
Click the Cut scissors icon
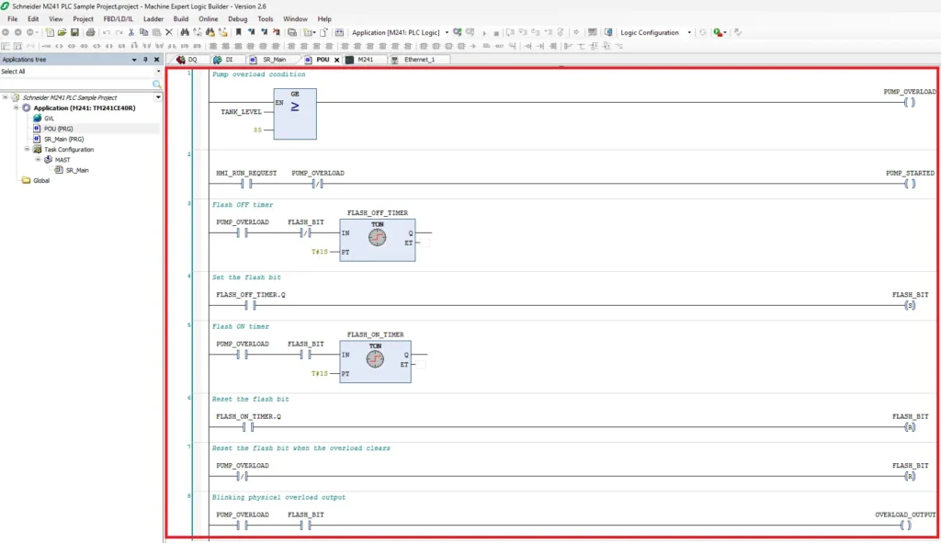pyautogui.click(x=130, y=32)
